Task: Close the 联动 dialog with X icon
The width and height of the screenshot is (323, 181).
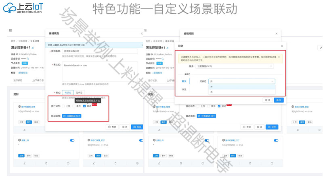Action: coord(282,46)
